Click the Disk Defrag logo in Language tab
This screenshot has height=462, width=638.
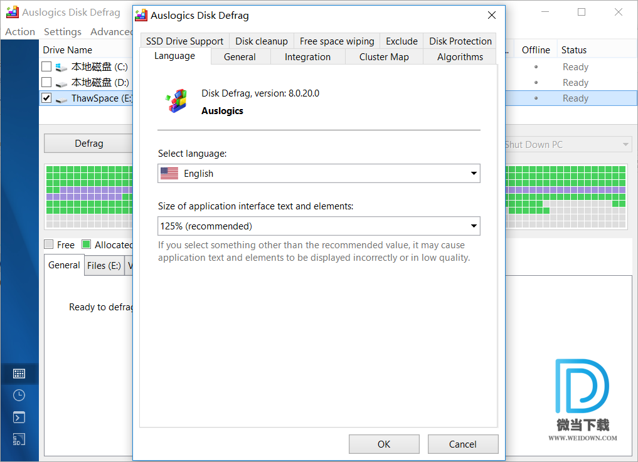click(x=177, y=101)
